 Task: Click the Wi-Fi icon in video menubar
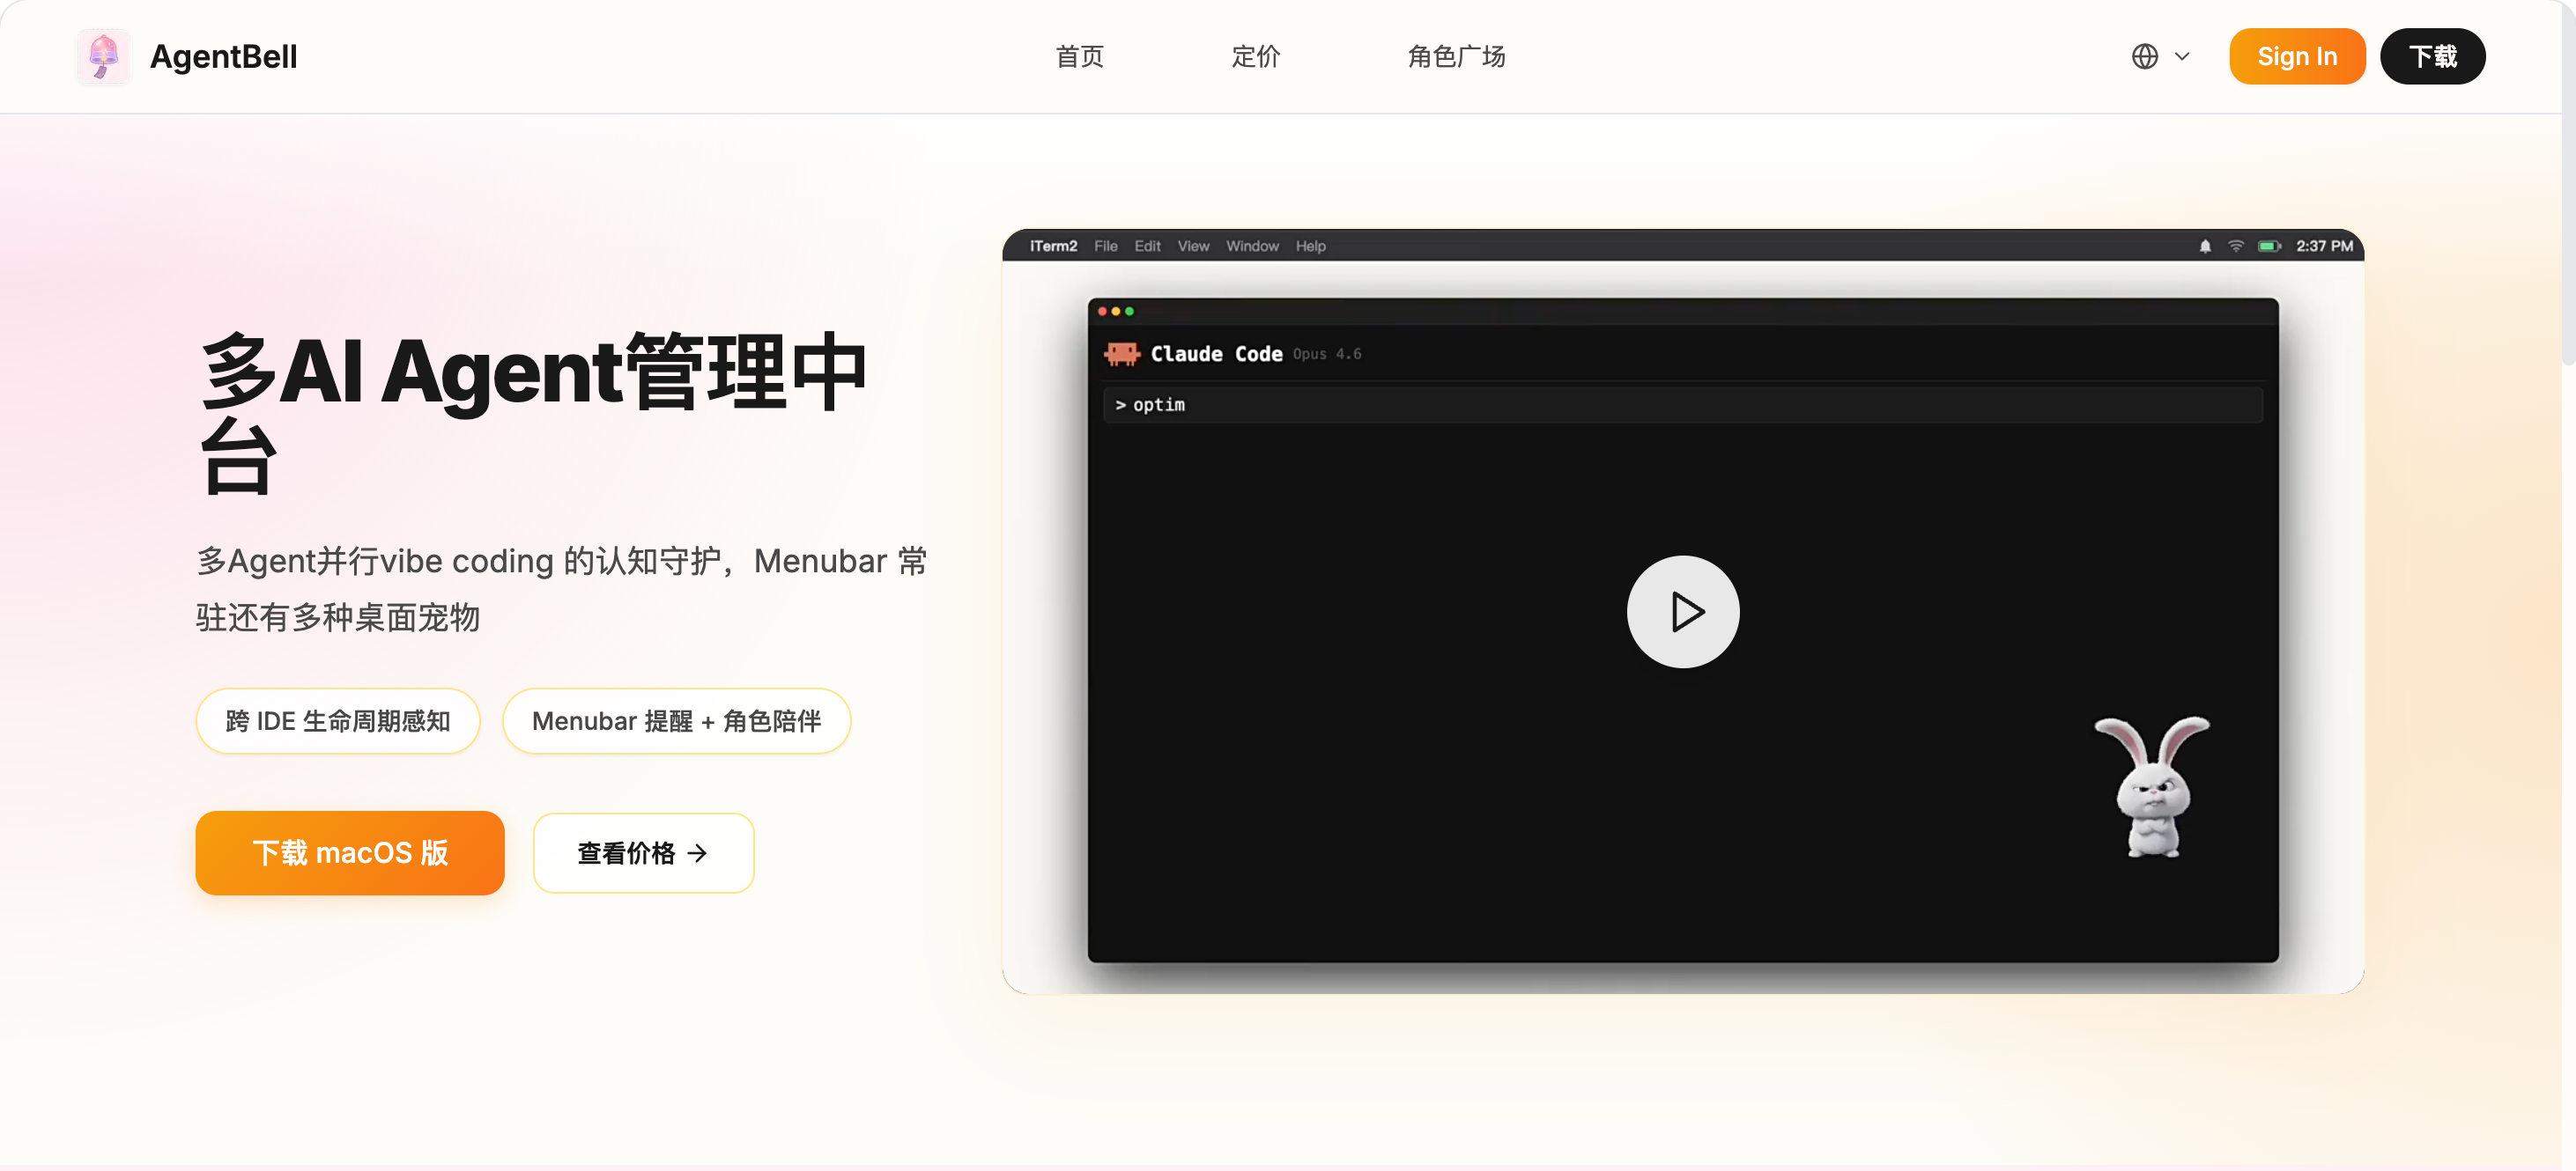[2235, 247]
